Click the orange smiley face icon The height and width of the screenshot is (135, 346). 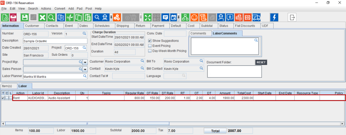(x=194, y=17)
